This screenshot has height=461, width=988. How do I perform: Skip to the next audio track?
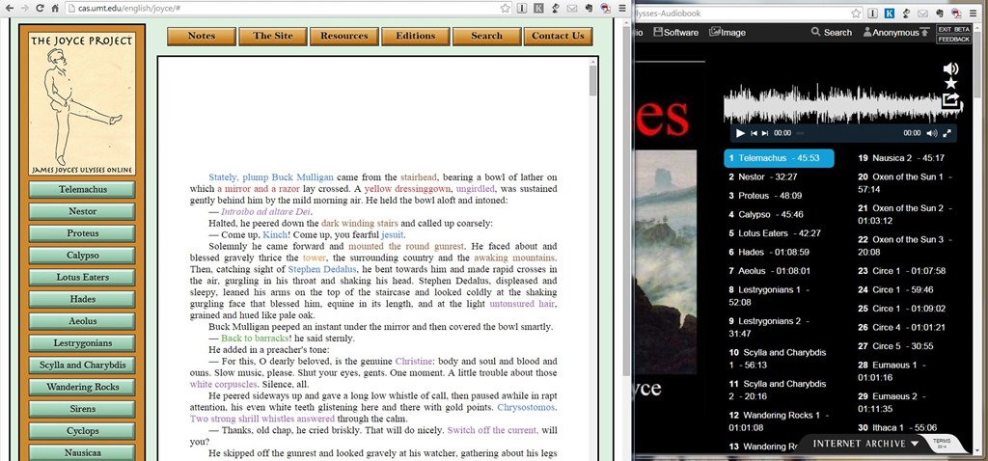coord(765,133)
